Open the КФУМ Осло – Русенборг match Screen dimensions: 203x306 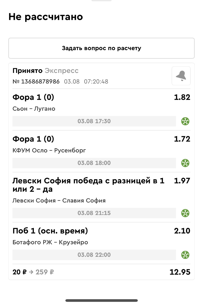point(49,150)
